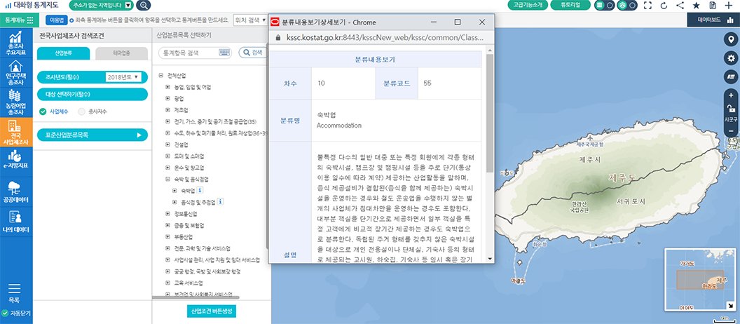740x324 pixels.
Task: Click the map eraser tool icon
Action: [731, 76]
